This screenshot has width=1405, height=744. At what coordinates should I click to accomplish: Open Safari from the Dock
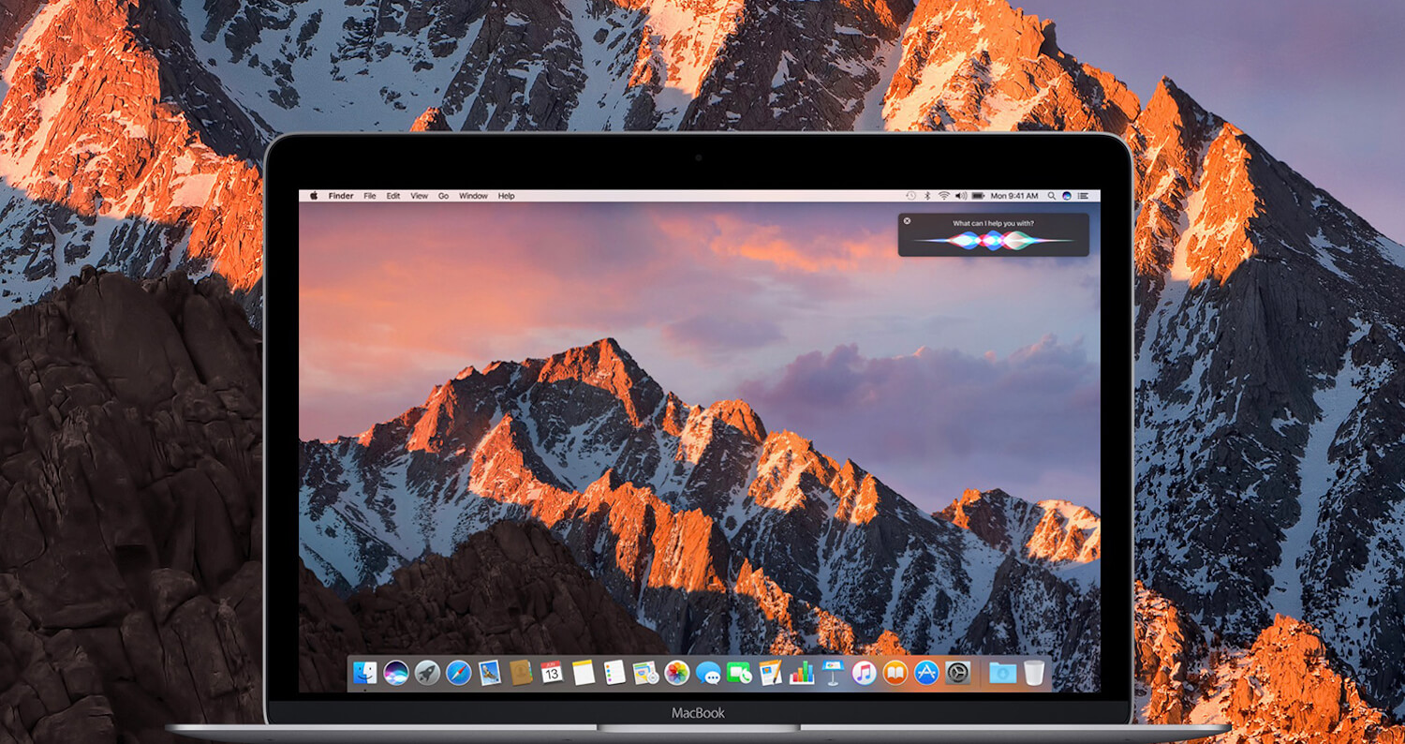457,670
